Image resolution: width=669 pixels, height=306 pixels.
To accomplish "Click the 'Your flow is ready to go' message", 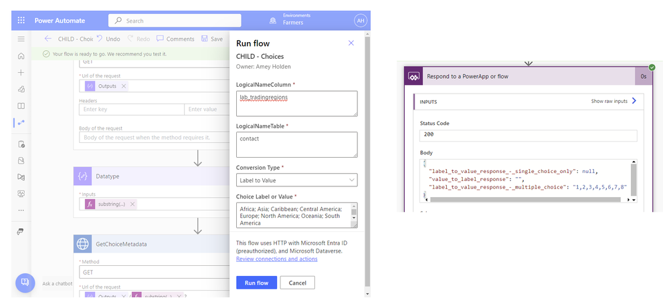I will tap(109, 54).
